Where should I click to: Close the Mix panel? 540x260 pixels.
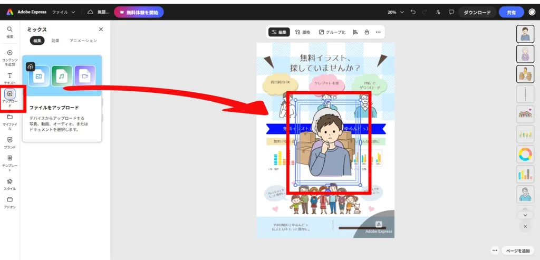[101, 30]
